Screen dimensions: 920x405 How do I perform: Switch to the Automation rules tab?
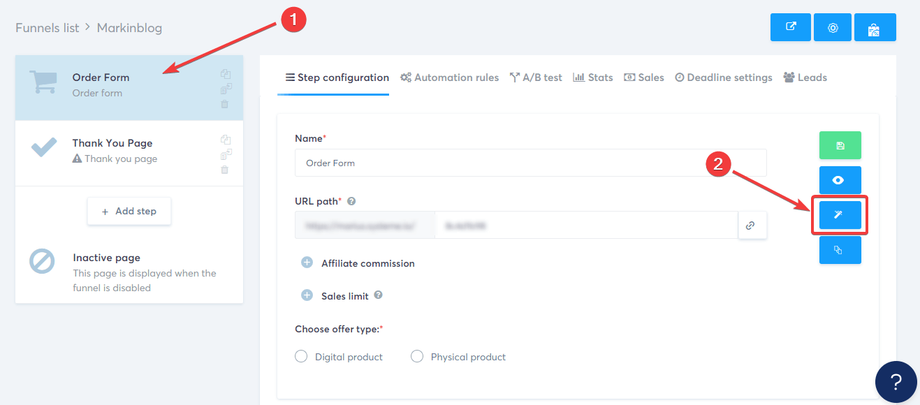(449, 77)
